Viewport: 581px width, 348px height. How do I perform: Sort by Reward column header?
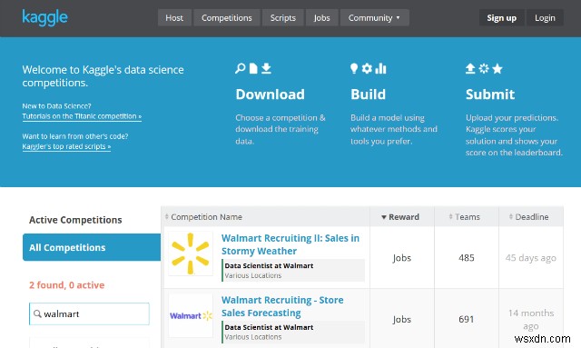[x=400, y=217]
